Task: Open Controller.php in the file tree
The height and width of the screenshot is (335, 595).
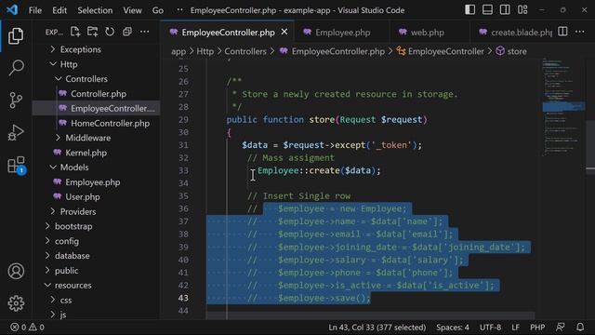Action: pos(99,94)
